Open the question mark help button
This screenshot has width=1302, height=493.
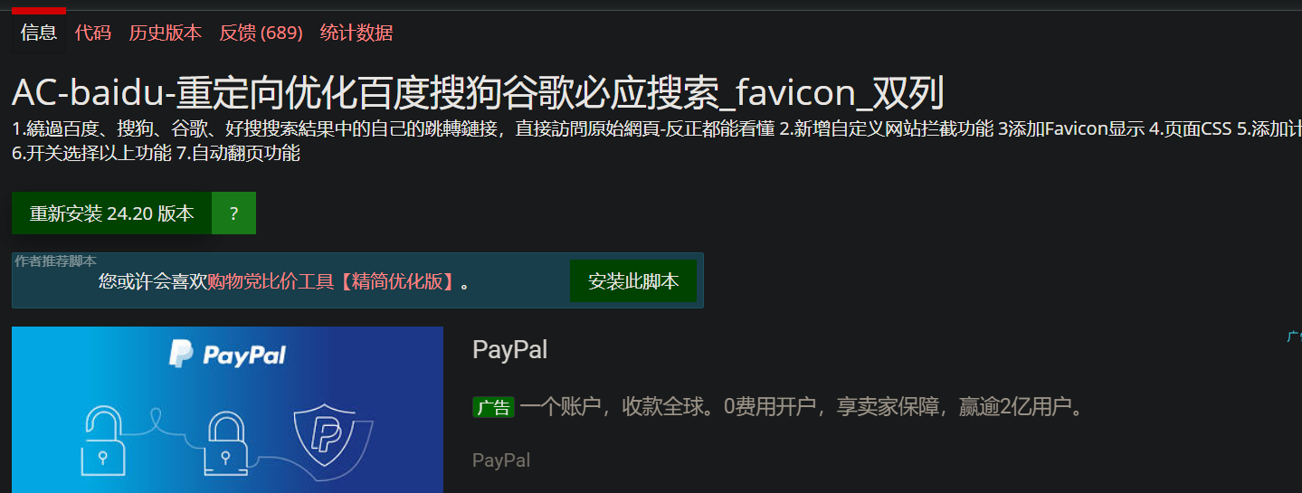coord(233,213)
